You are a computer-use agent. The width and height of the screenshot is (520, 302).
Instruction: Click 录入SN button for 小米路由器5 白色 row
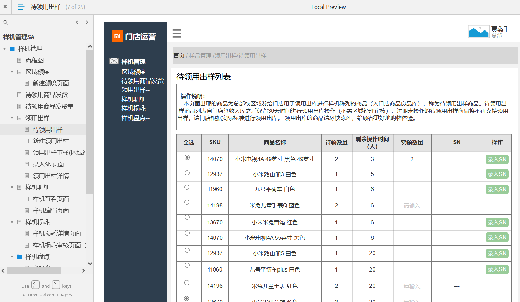(497, 253)
